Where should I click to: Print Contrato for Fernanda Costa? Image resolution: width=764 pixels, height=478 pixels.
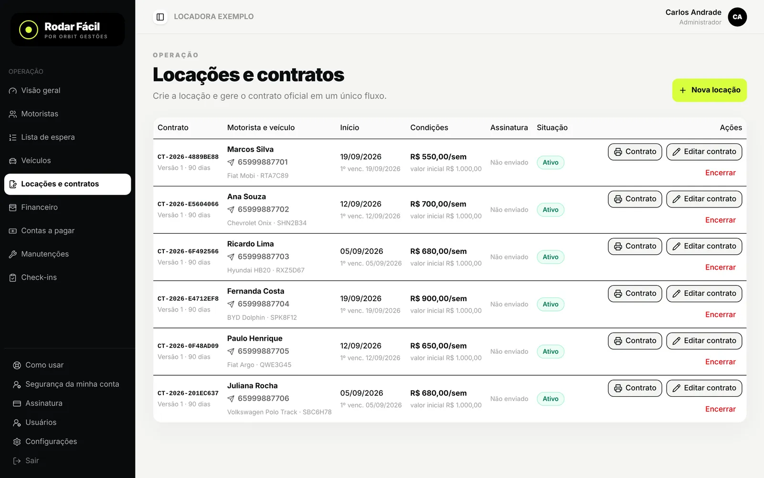[x=635, y=294]
